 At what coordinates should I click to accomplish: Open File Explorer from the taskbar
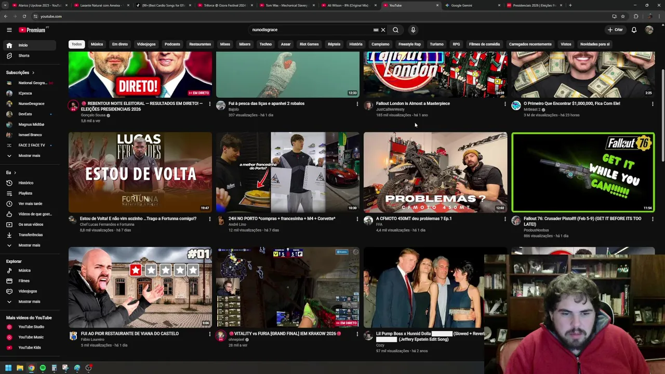point(20,368)
